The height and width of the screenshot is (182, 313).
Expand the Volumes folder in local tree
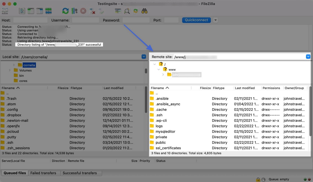pos(10,70)
